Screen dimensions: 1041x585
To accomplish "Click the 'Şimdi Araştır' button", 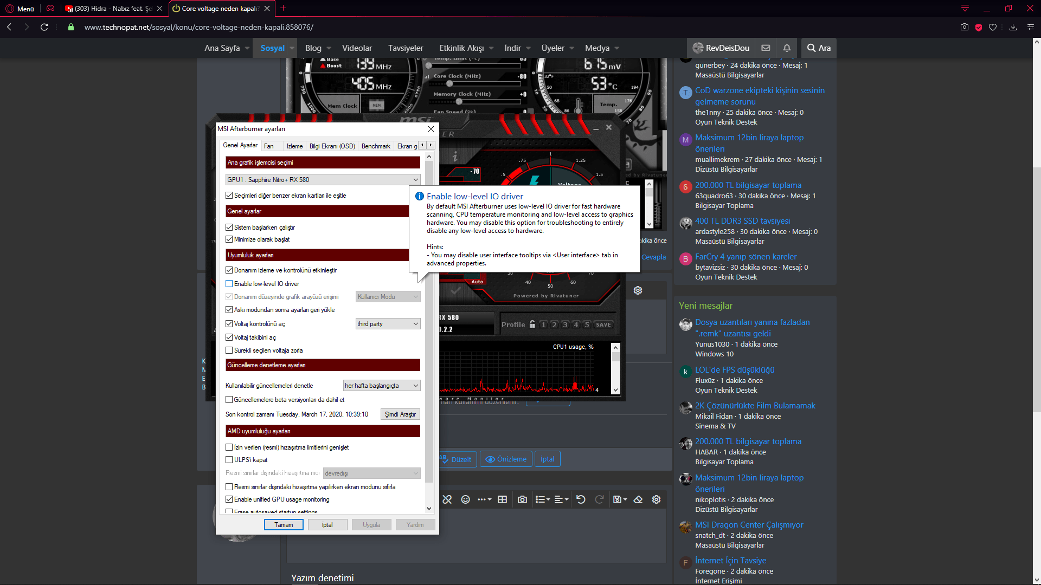I will pyautogui.click(x=400, y=414).
